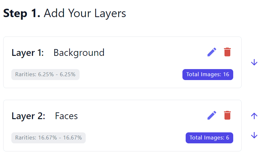Click the Background layer name text
The width and height of the screenshot is (262, 154).
[79, 53]
